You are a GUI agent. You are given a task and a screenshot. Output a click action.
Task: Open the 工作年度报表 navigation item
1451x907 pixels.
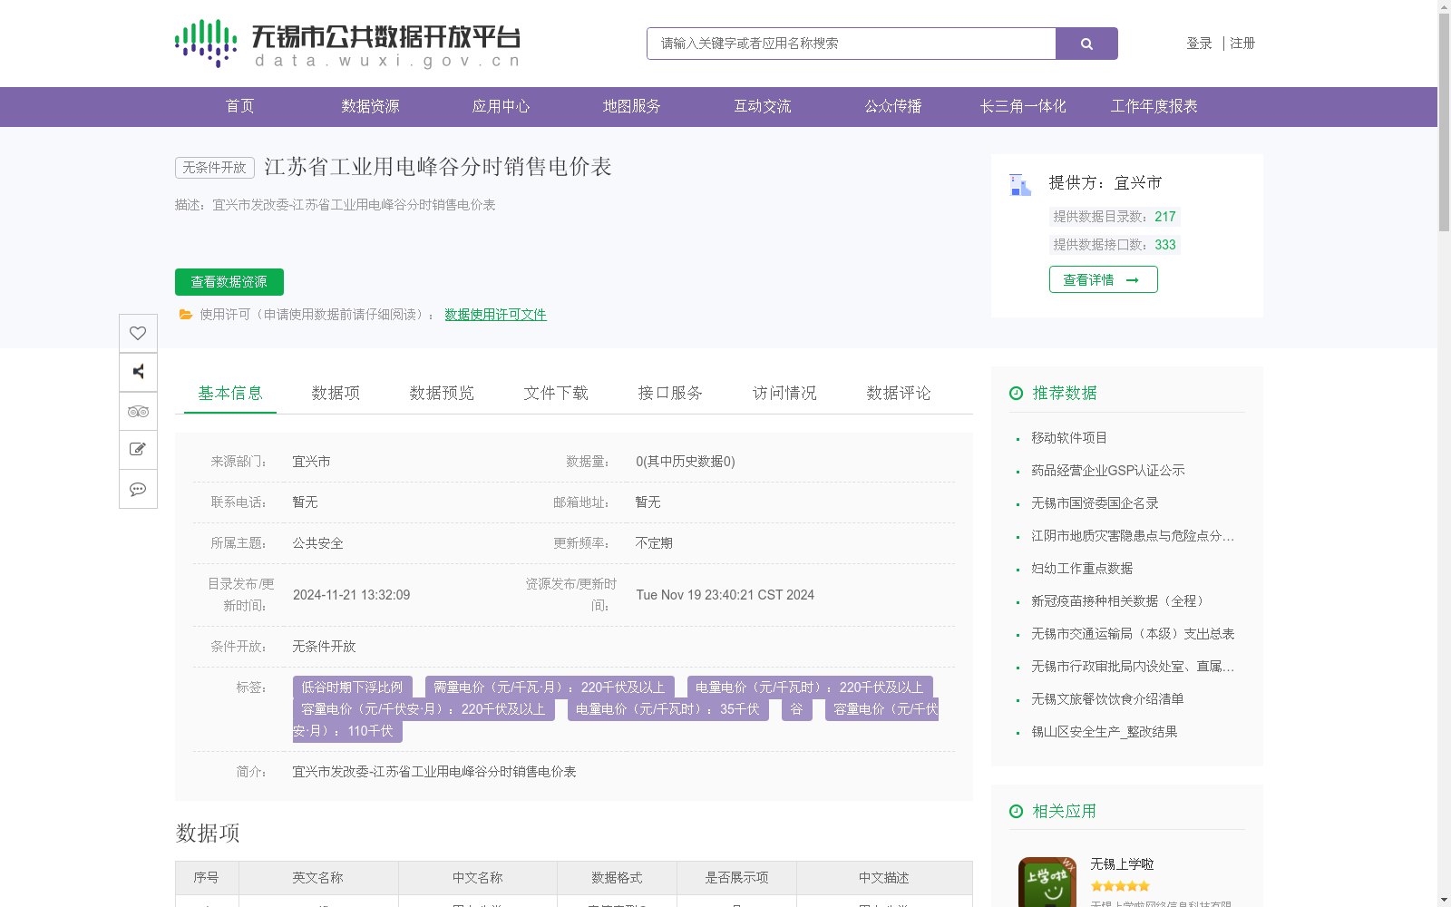(x=1154, y=106)
